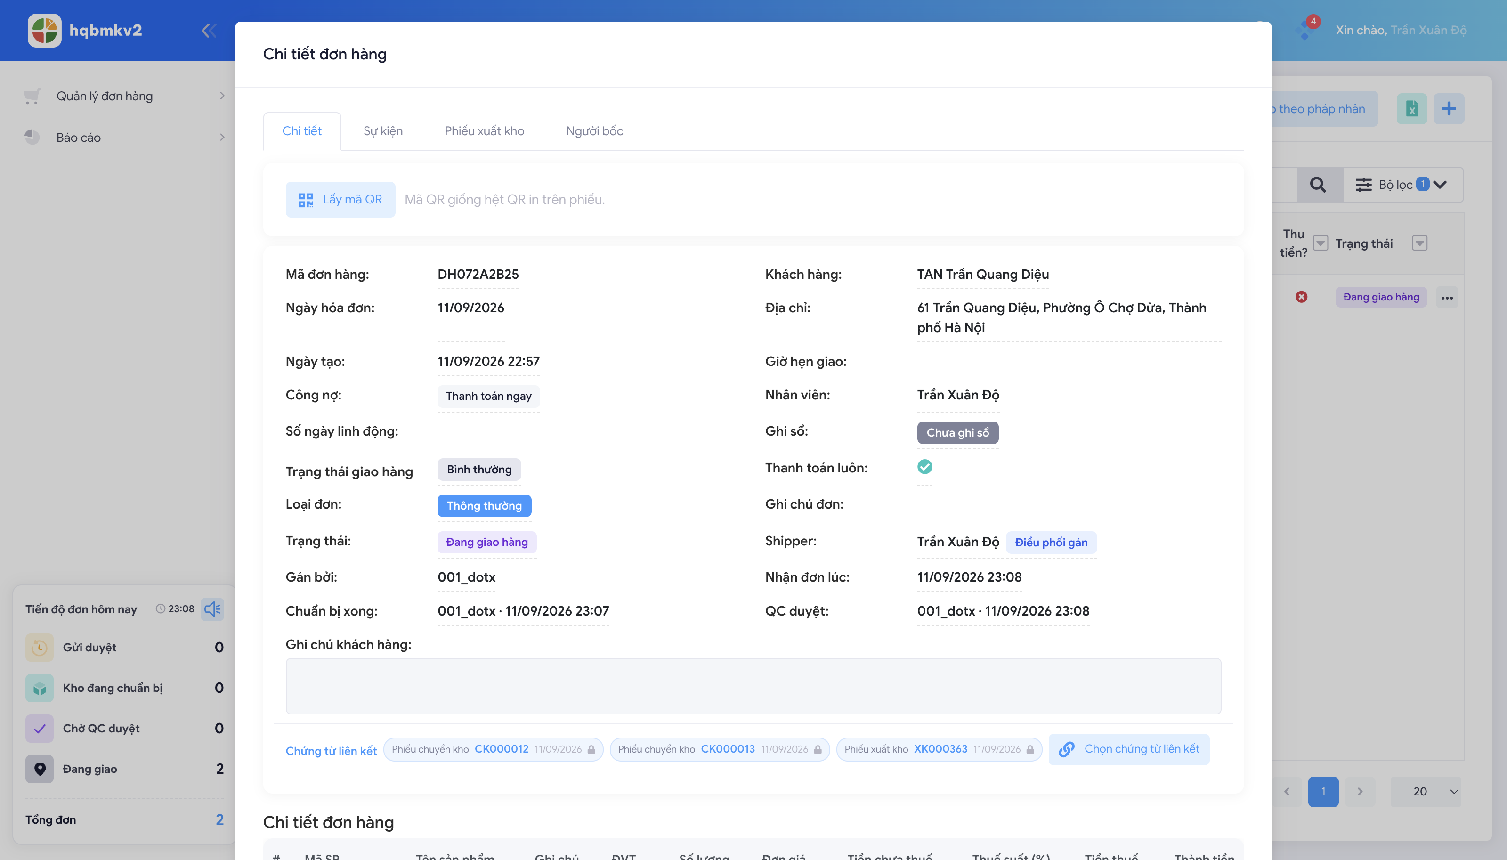
Task: Click page number 1 button
Action: (x=1323, y=792)
